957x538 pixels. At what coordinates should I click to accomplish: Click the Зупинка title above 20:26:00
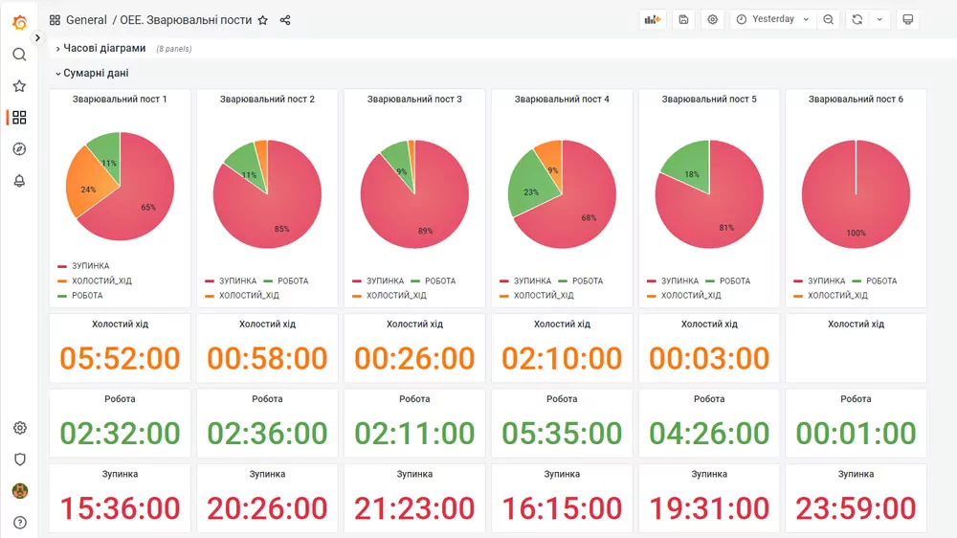click(267, 474)
